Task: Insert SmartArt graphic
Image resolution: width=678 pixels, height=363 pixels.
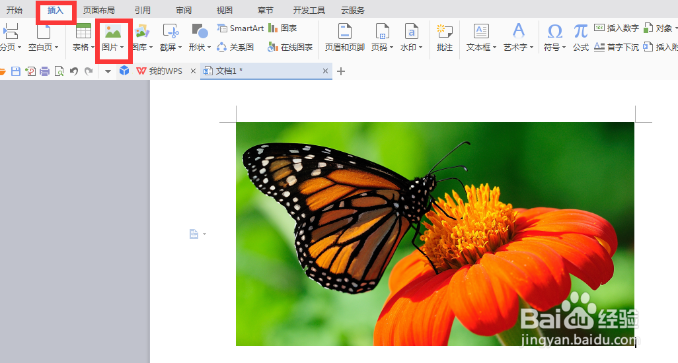Action: [x=241, y=28]
